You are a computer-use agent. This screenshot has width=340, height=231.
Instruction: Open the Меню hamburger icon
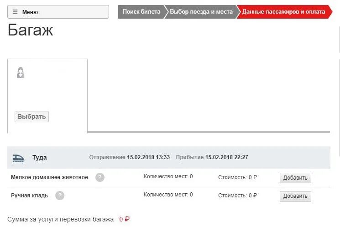[15, 12]
